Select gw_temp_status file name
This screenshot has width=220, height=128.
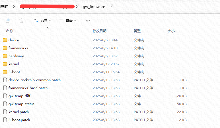tap(21, 104)
